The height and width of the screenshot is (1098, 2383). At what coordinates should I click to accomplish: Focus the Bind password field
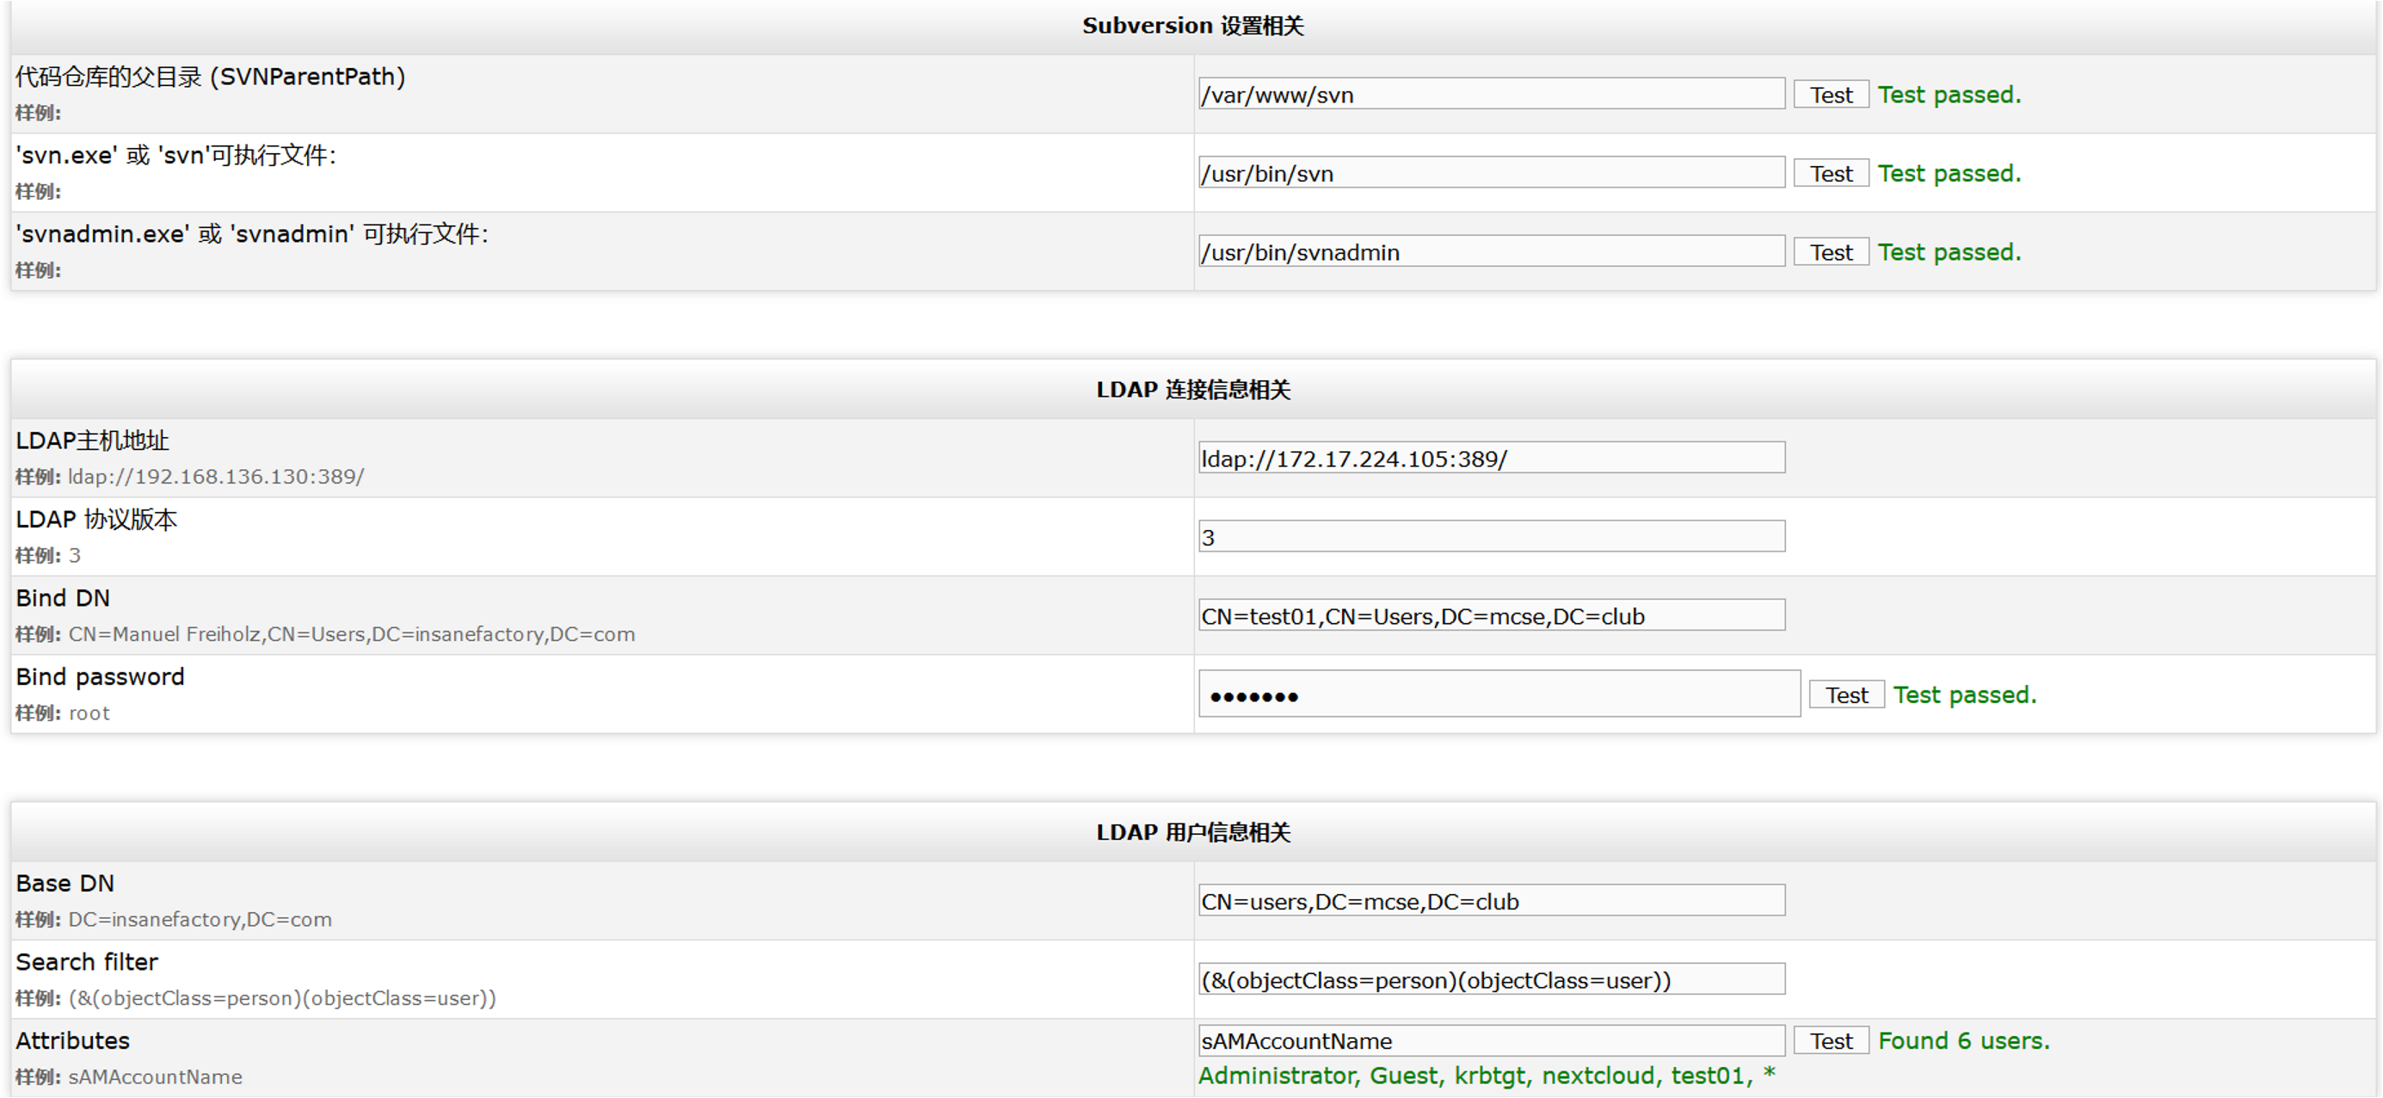(x=1499, y=694)
